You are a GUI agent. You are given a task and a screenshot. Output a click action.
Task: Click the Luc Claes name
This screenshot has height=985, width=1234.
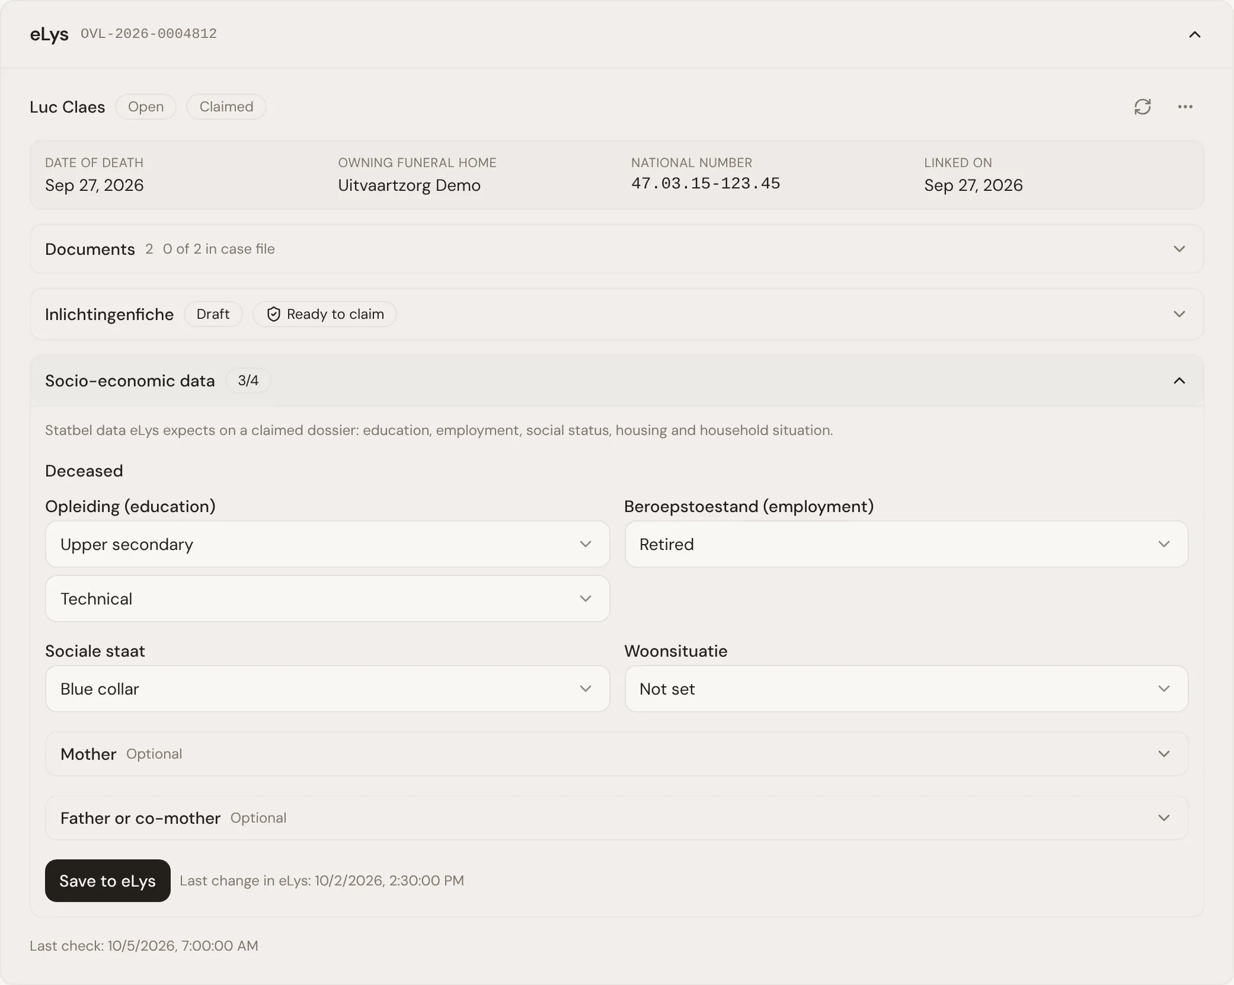pos(68,107)
